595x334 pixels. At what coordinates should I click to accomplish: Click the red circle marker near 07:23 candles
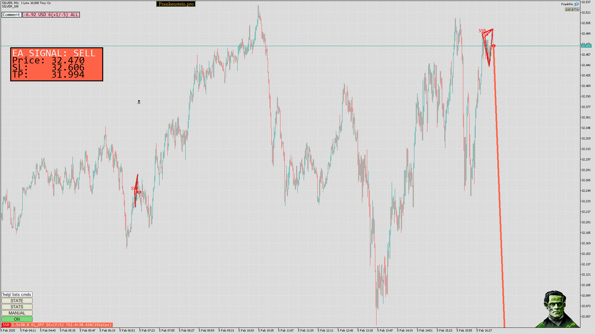[139, 192]
